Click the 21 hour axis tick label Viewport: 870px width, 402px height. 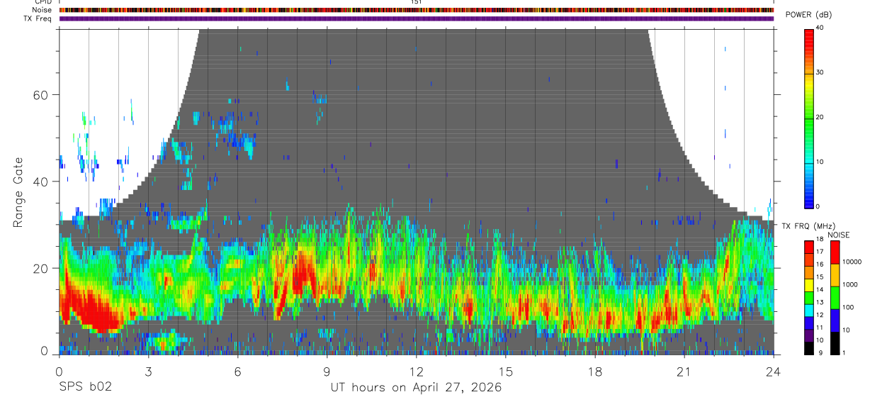point(684,372)
